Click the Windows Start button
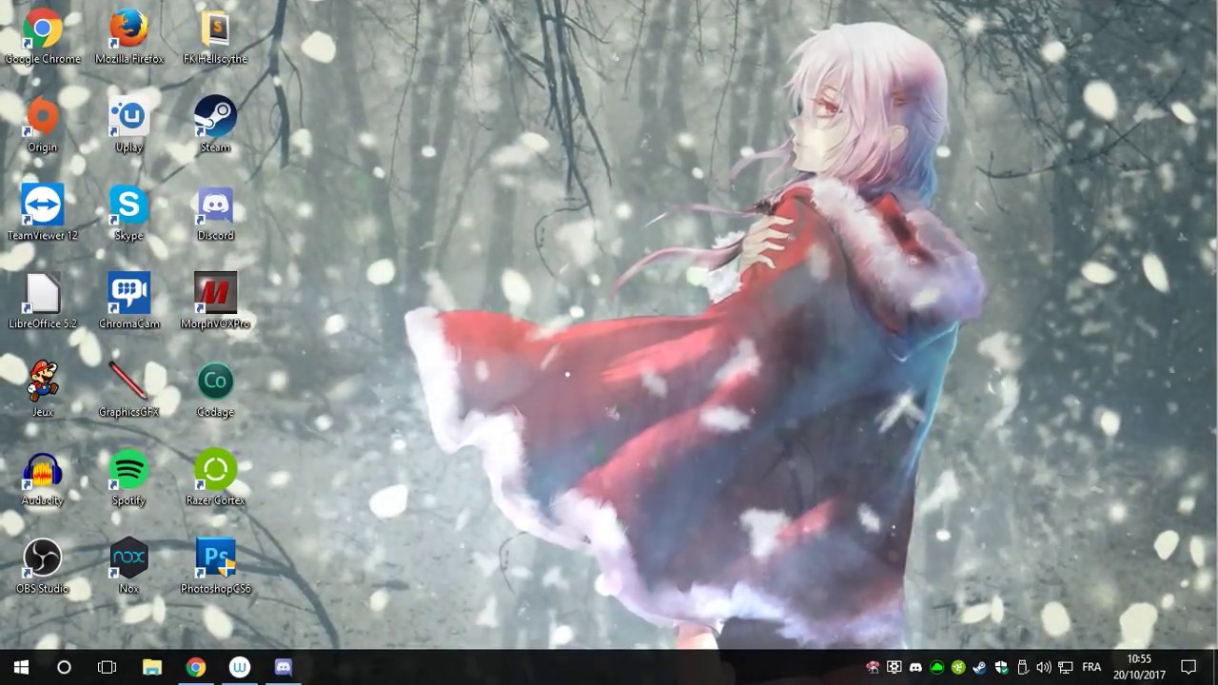1218x685 pixels. pos(19,667)
